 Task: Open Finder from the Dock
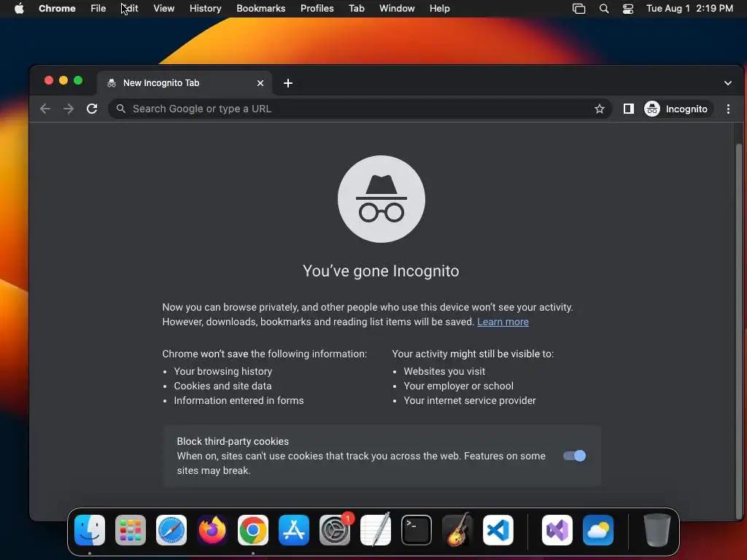click(x=90, y=530)
